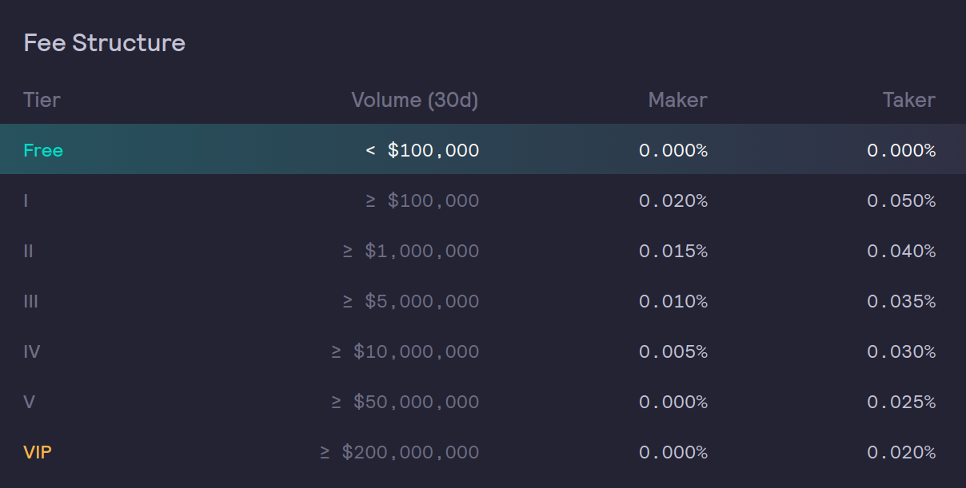Screen dimensions: 966x488
Task: Select the tier I label
Action: tap(26, 200)
